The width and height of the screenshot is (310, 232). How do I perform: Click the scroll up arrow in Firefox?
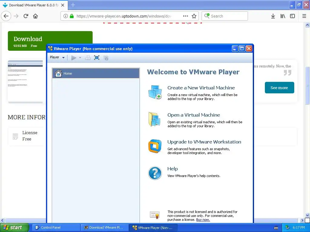point(307,25)
